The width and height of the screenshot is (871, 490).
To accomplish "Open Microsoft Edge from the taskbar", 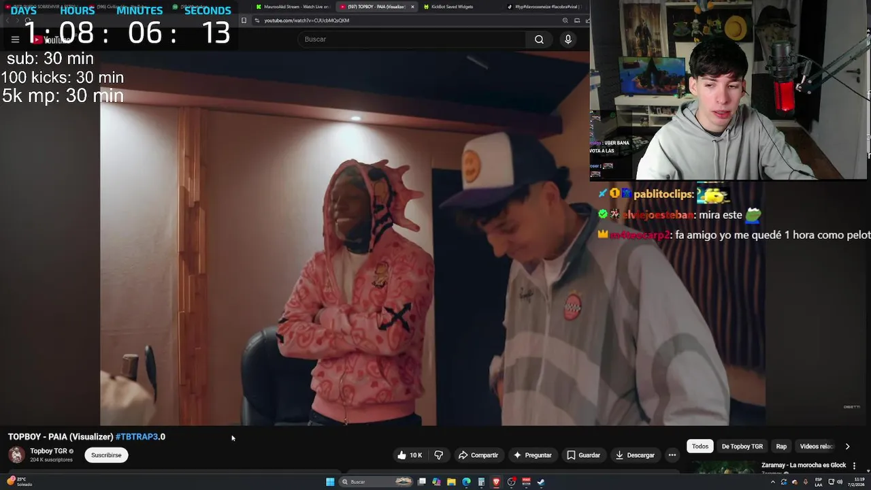I will (466, 482).
